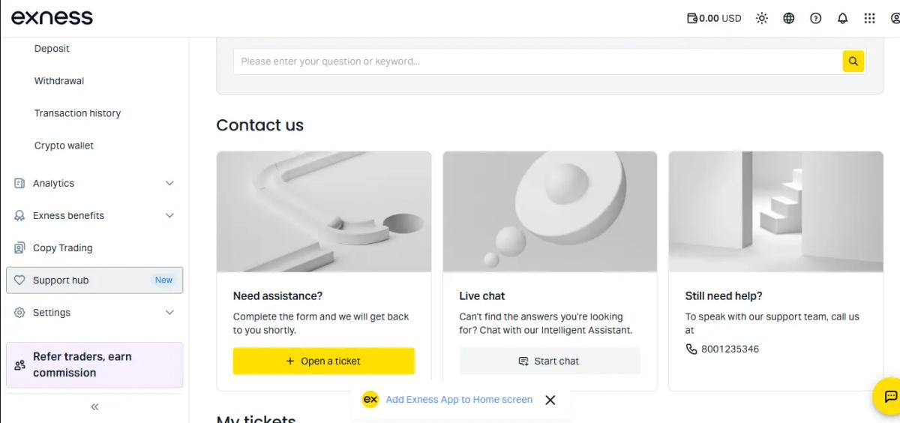
Task: Click Add Exness App to Home screen link
Action: [x=459, y=400]
